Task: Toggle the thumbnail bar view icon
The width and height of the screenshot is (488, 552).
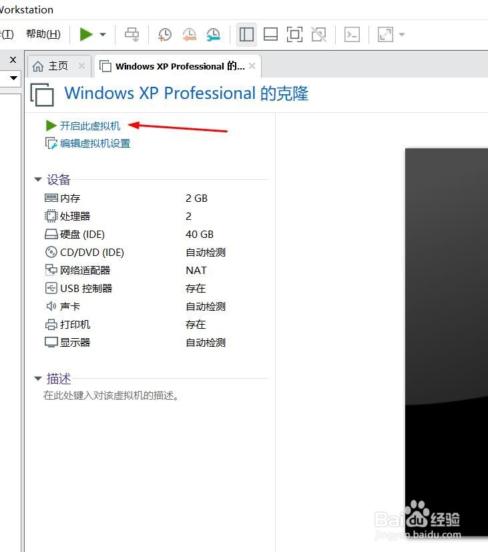Action: 270,35
